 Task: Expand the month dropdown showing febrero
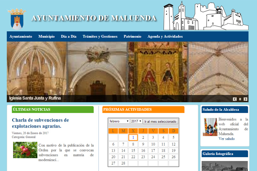tap(119, 121)
